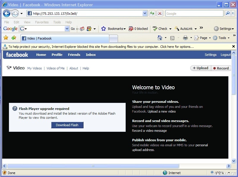
Task: Open the Videos of Me link
Action: [x=56, y=68]
